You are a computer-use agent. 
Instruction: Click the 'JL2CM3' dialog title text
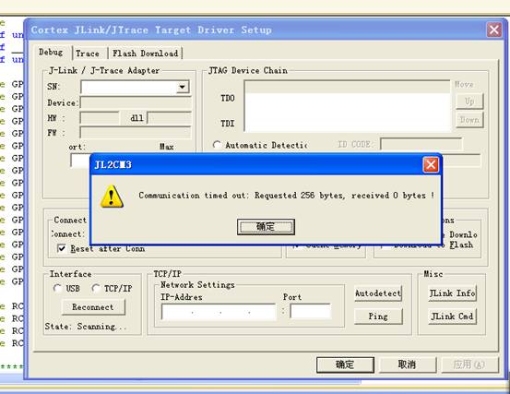tap(113, 164)
